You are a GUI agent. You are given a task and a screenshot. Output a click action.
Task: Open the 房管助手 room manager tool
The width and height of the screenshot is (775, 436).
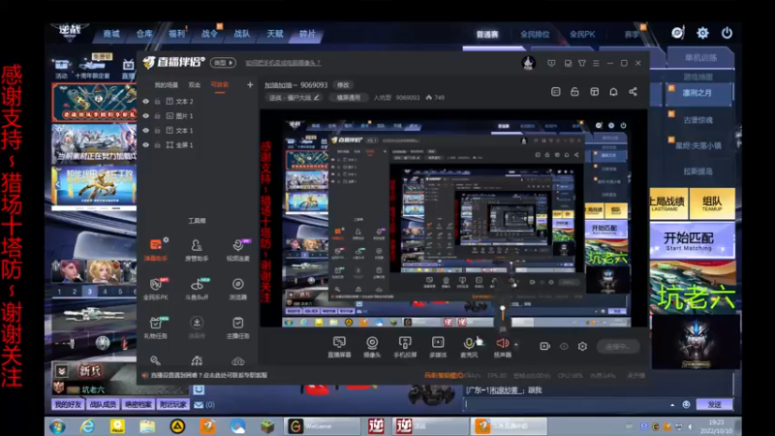(x=197, y=250)
